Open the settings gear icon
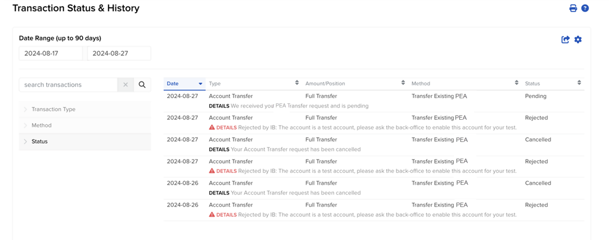Viewport: 615px width, 240px height. click(x=578, y=39)
